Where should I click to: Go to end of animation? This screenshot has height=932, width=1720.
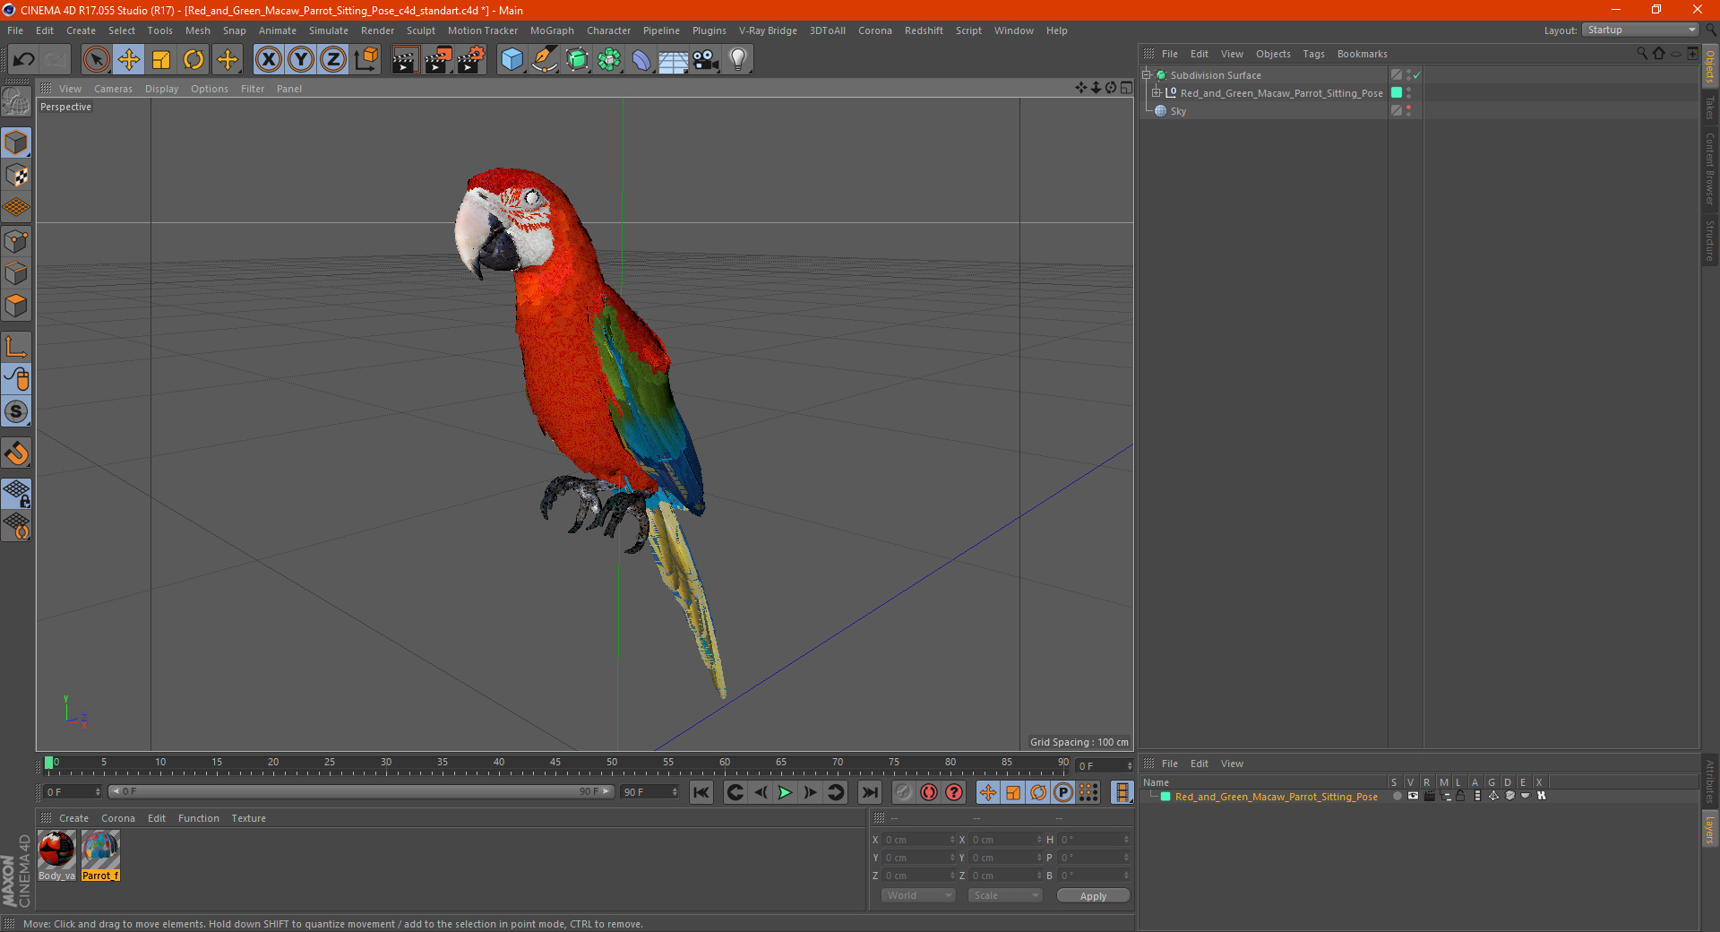pos(870,792)
